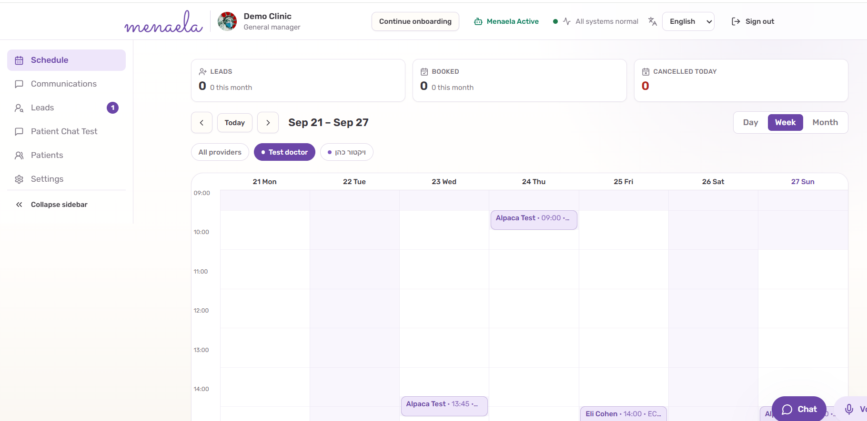Open Alpaca Test 13:45 Wednesday appointment

444,406
